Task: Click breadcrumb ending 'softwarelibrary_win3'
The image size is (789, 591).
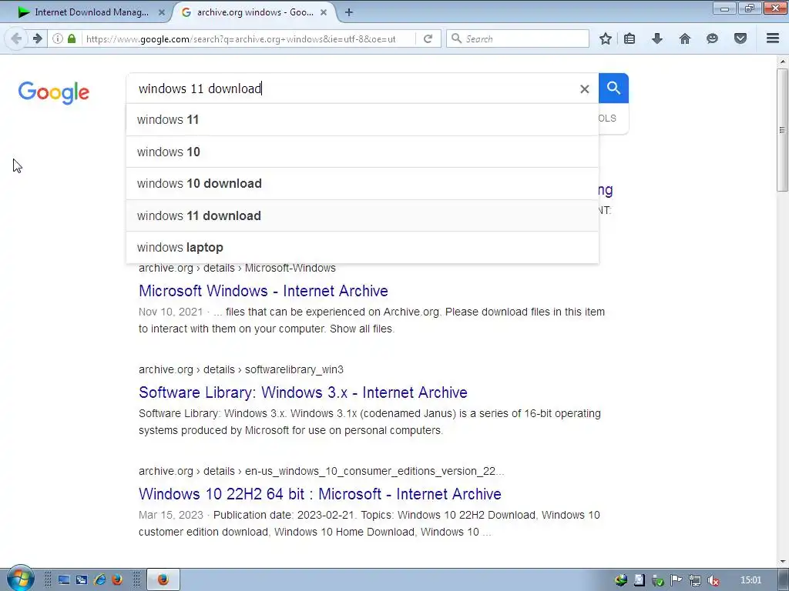Action: tap(241, 369)
